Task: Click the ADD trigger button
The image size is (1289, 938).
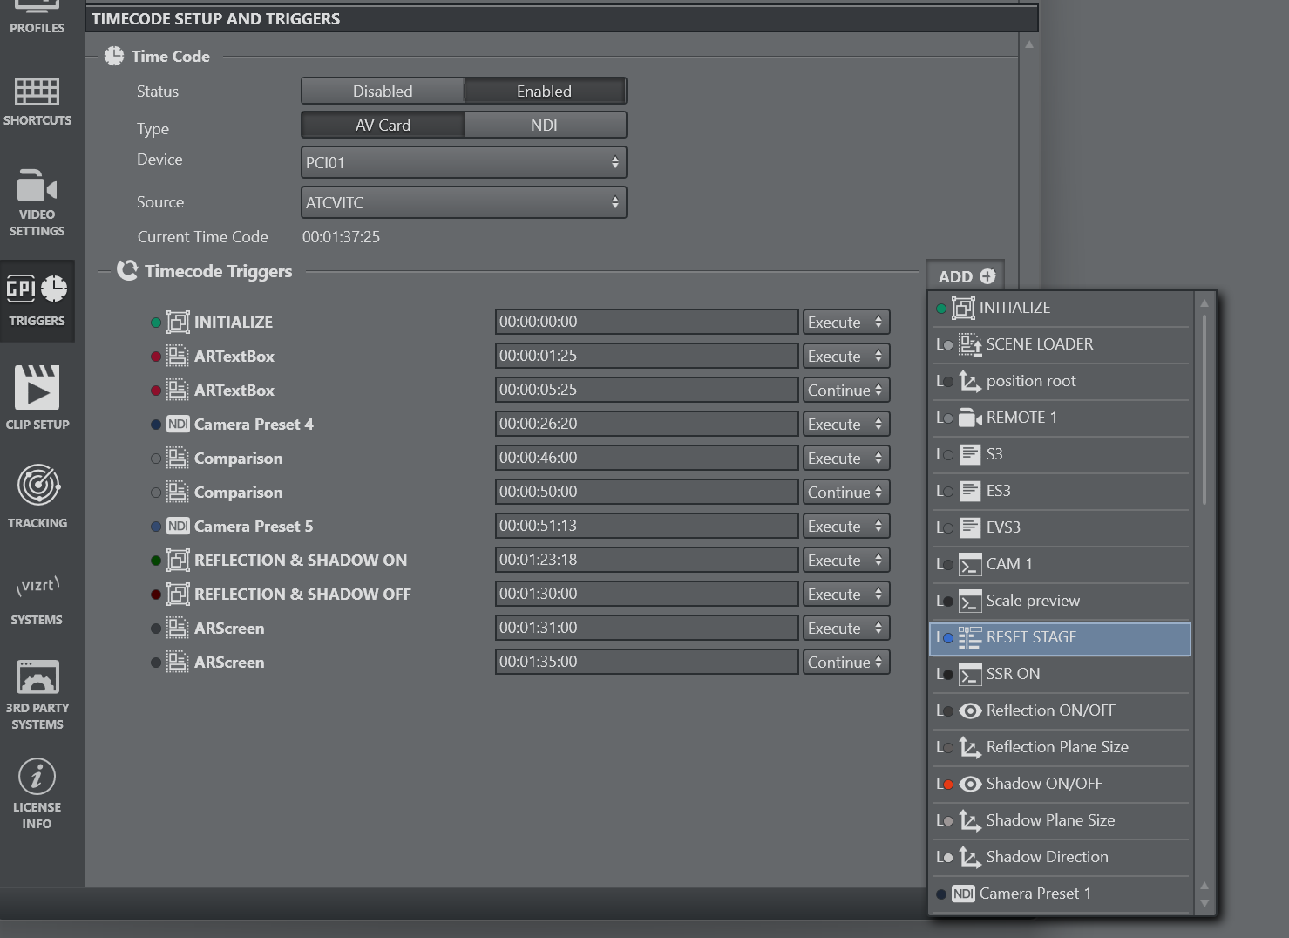Action: click(966, 276)
